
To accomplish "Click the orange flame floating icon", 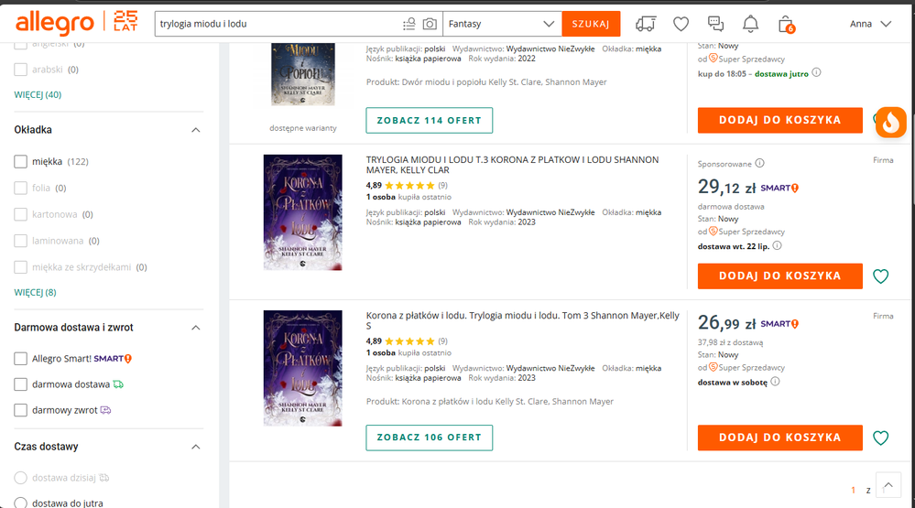I will click(890, 123).
